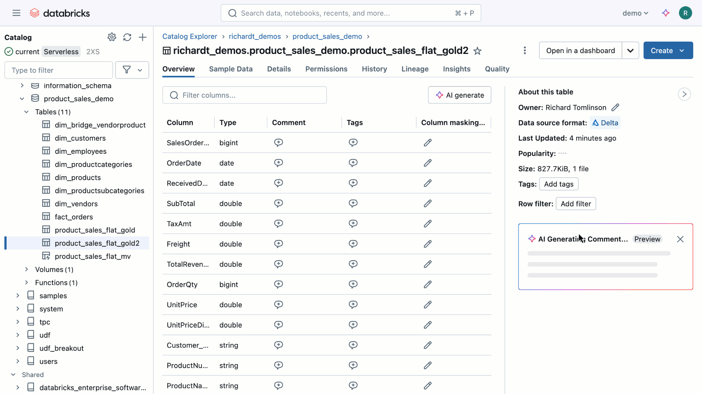
Task: Click the Delta data source format badge
Action: 605,123
